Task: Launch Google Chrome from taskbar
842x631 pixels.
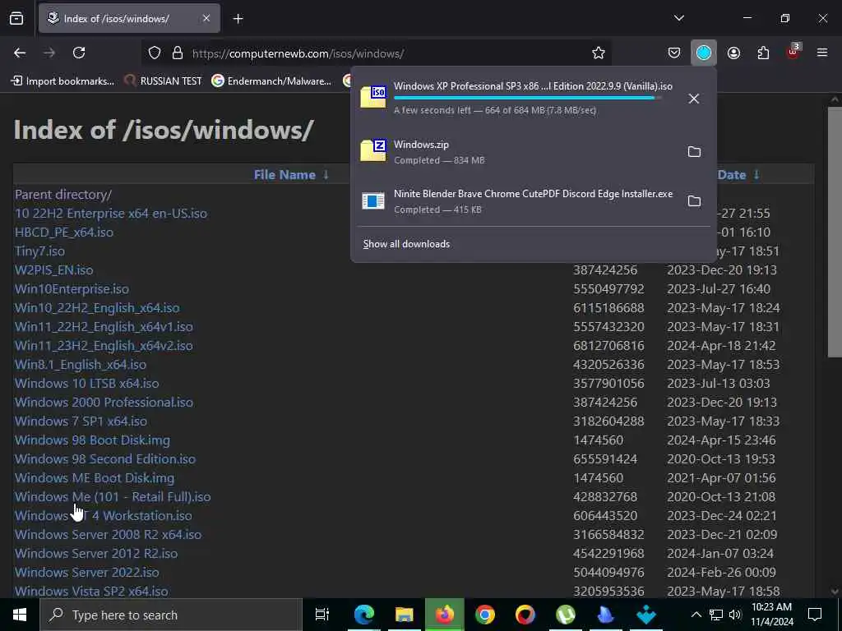Action: click(x=485, y=615)
